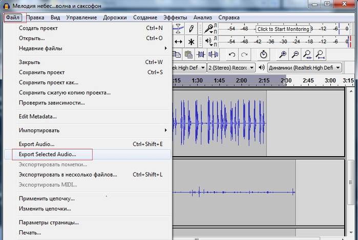Select the Draw (pencil) tool
Screen dimensions: 358x240
tap(192, 29)
